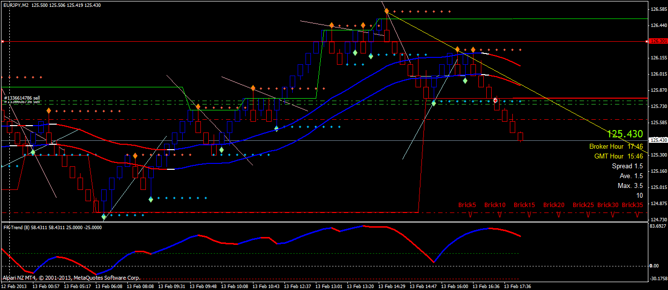Click the large green 125.430 price display
Image resolution: width=668 pixels, height=290 pixels.
click(x=625, y=134)
